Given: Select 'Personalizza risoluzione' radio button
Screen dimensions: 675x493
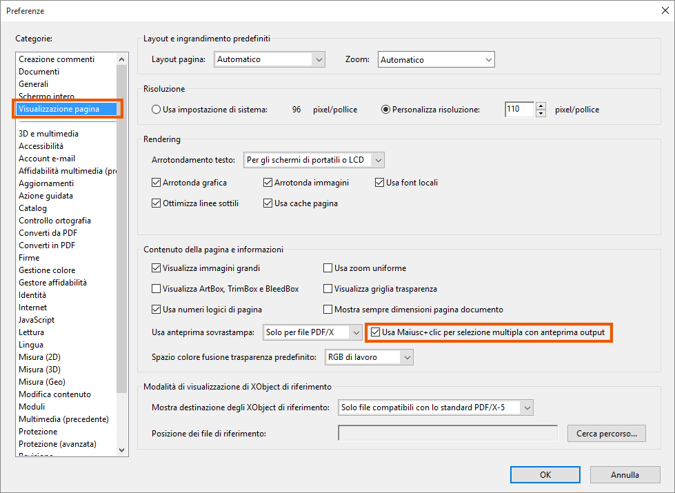Looking at the screenshot, I should coord(385,110).
